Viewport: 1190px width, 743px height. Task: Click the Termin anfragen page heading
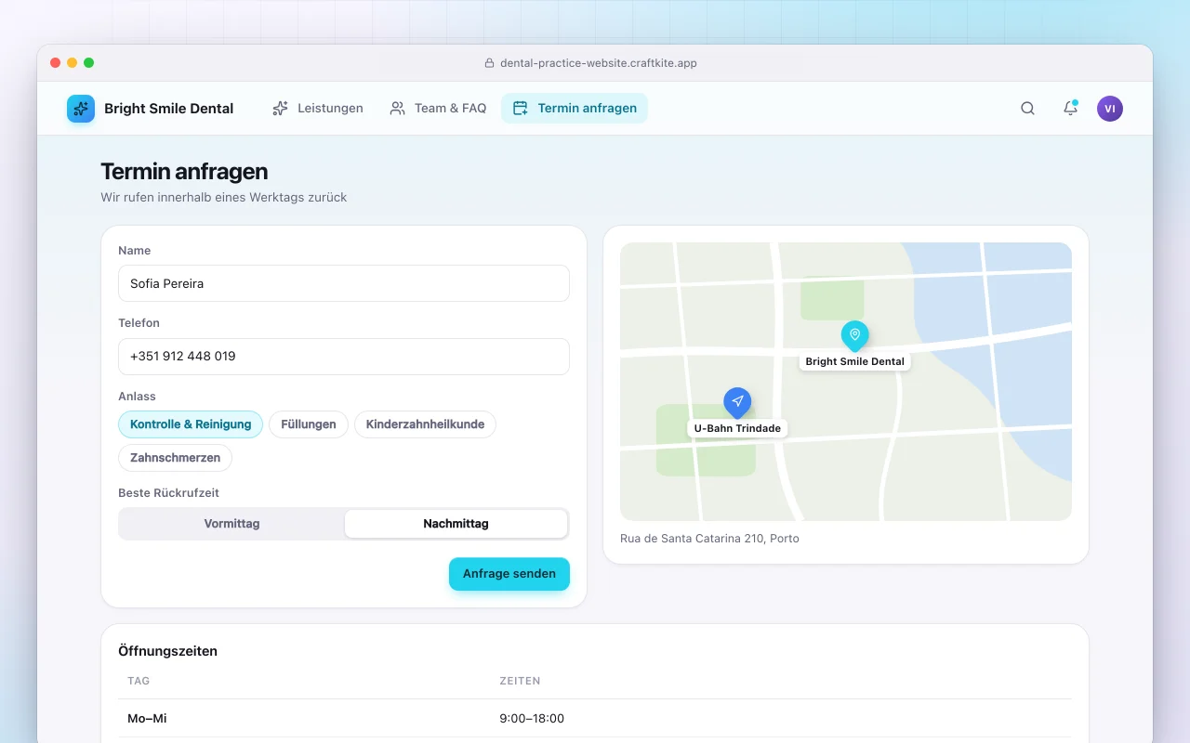pos(184,171)
